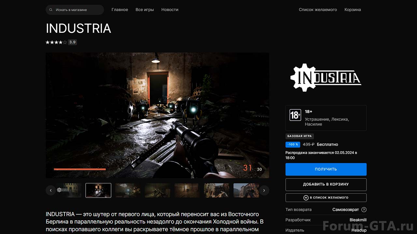Click the INDUSTRIA gear logo image

326,77
